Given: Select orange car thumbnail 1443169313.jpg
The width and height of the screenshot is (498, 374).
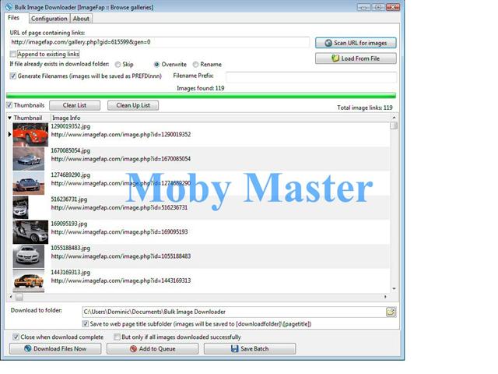Looking at the screenshot, I should 29,280.
